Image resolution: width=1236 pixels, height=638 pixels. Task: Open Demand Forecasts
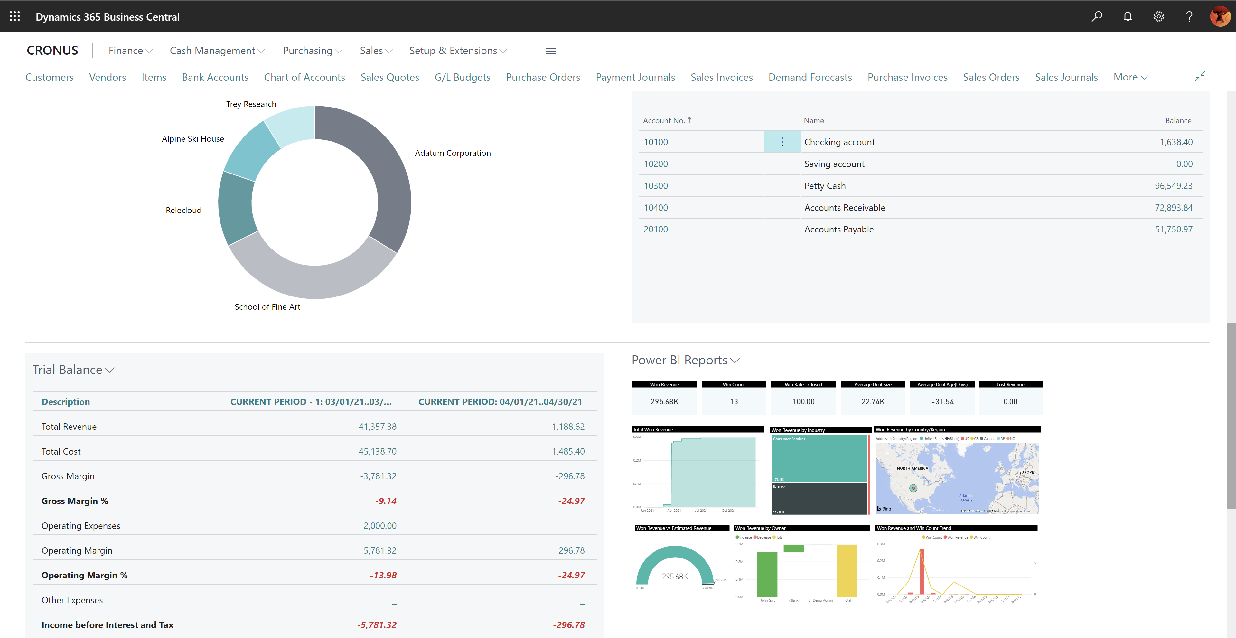tap(810, 77)
